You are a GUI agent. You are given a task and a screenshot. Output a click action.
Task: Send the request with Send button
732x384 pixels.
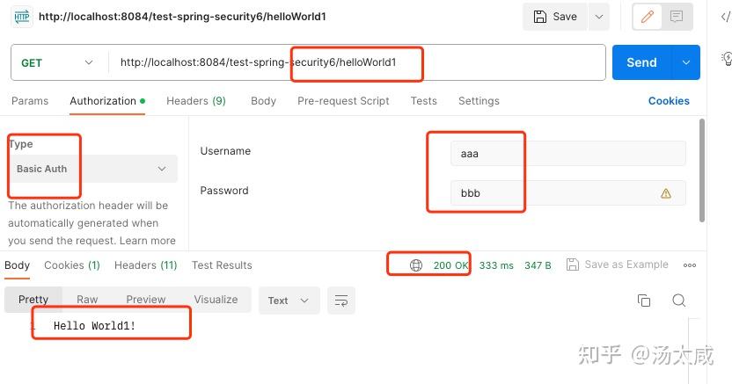pos(642,62)
